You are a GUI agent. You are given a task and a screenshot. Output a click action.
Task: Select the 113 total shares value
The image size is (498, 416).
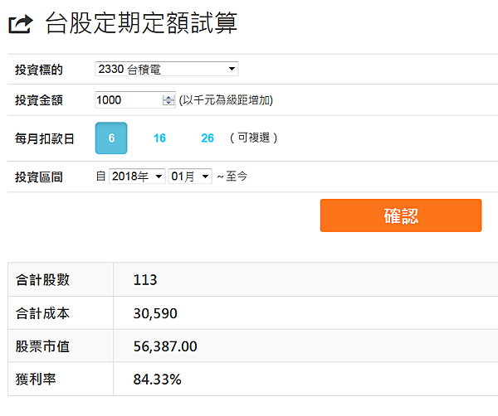coord(145,280)
